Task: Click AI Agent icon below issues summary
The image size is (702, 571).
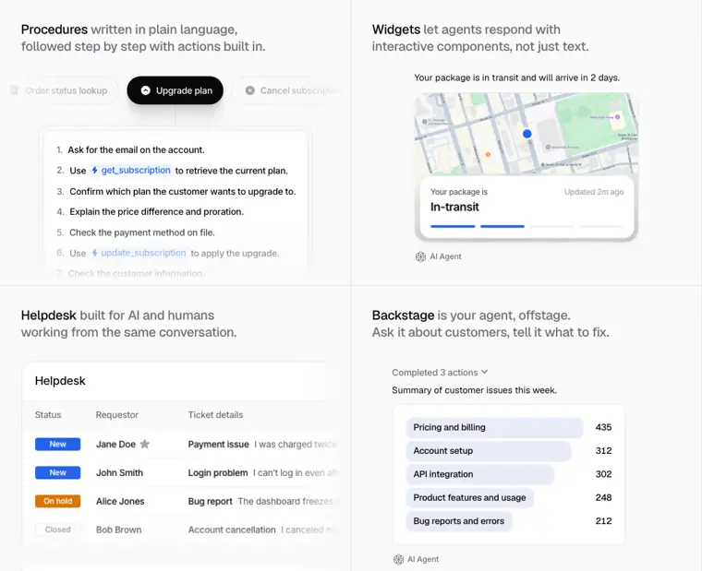Action: (398, 559)
